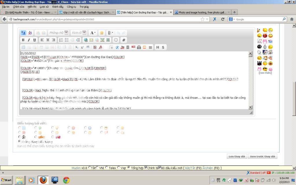Insert an ordered numbered list
Image resolution: width=296 pixels, height=185 pixels.
61,40
